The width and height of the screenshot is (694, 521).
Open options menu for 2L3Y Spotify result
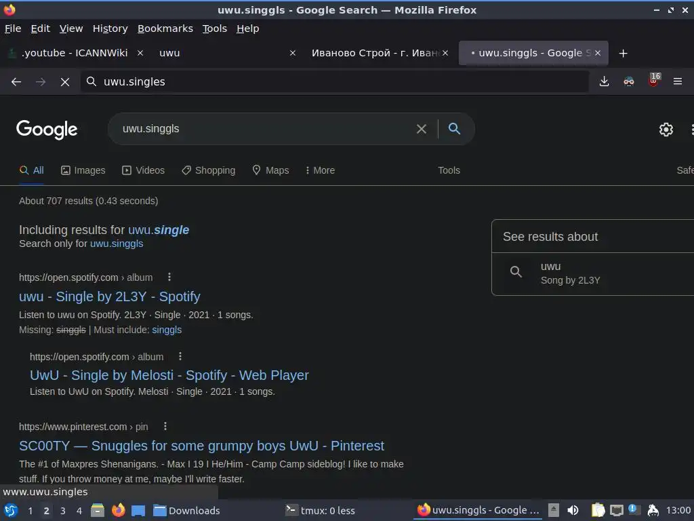pyautogui.click(x=169, y=277)
